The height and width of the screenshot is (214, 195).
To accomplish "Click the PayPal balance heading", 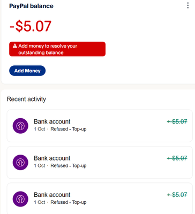I will tap(31, 6).
